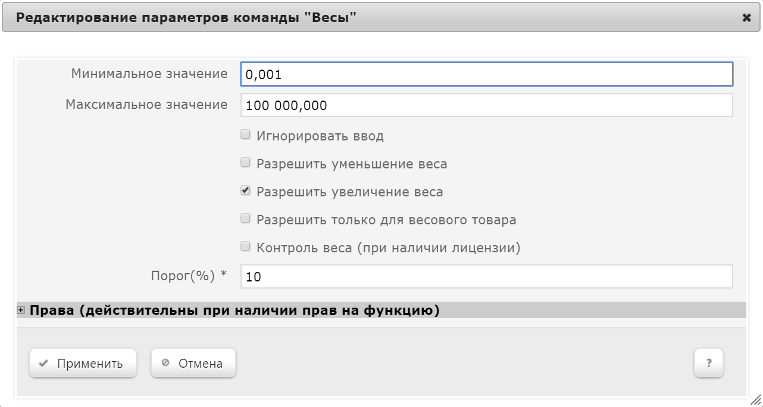Image resolution: width=763 pixels, height=407 pixels.
Task: Uncheck "Разрешить увеличение веса"
Action: 245,190
